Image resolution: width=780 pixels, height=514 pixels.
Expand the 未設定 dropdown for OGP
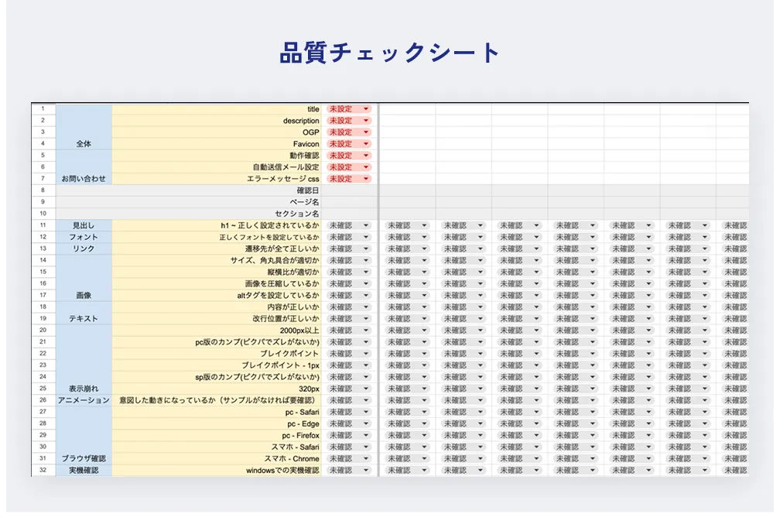[x=366, y=132]
